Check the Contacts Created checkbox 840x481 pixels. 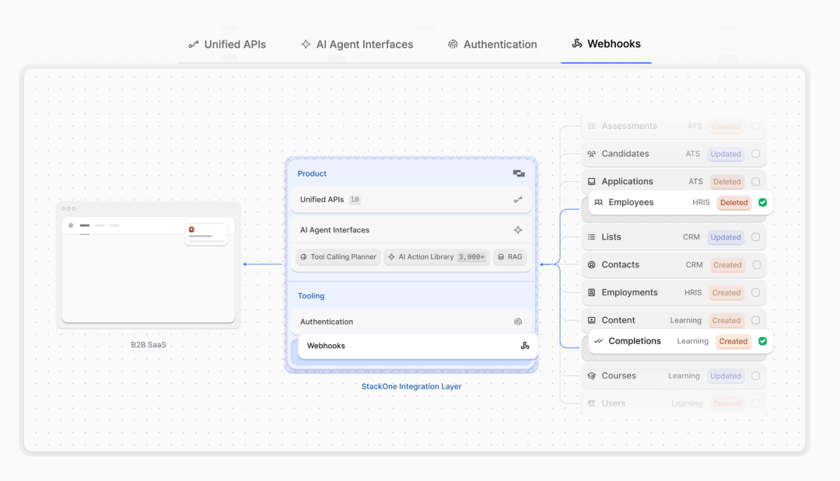tap(757, 265)
